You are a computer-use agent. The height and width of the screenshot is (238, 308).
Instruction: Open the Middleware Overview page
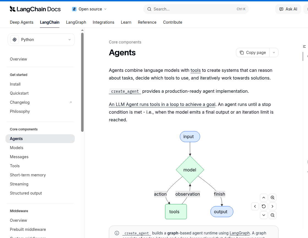(x=18, y=220)
